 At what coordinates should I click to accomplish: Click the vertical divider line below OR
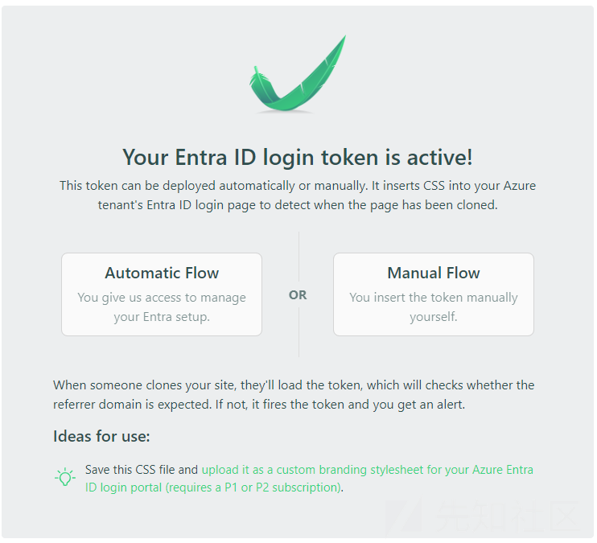click(298, 332)
